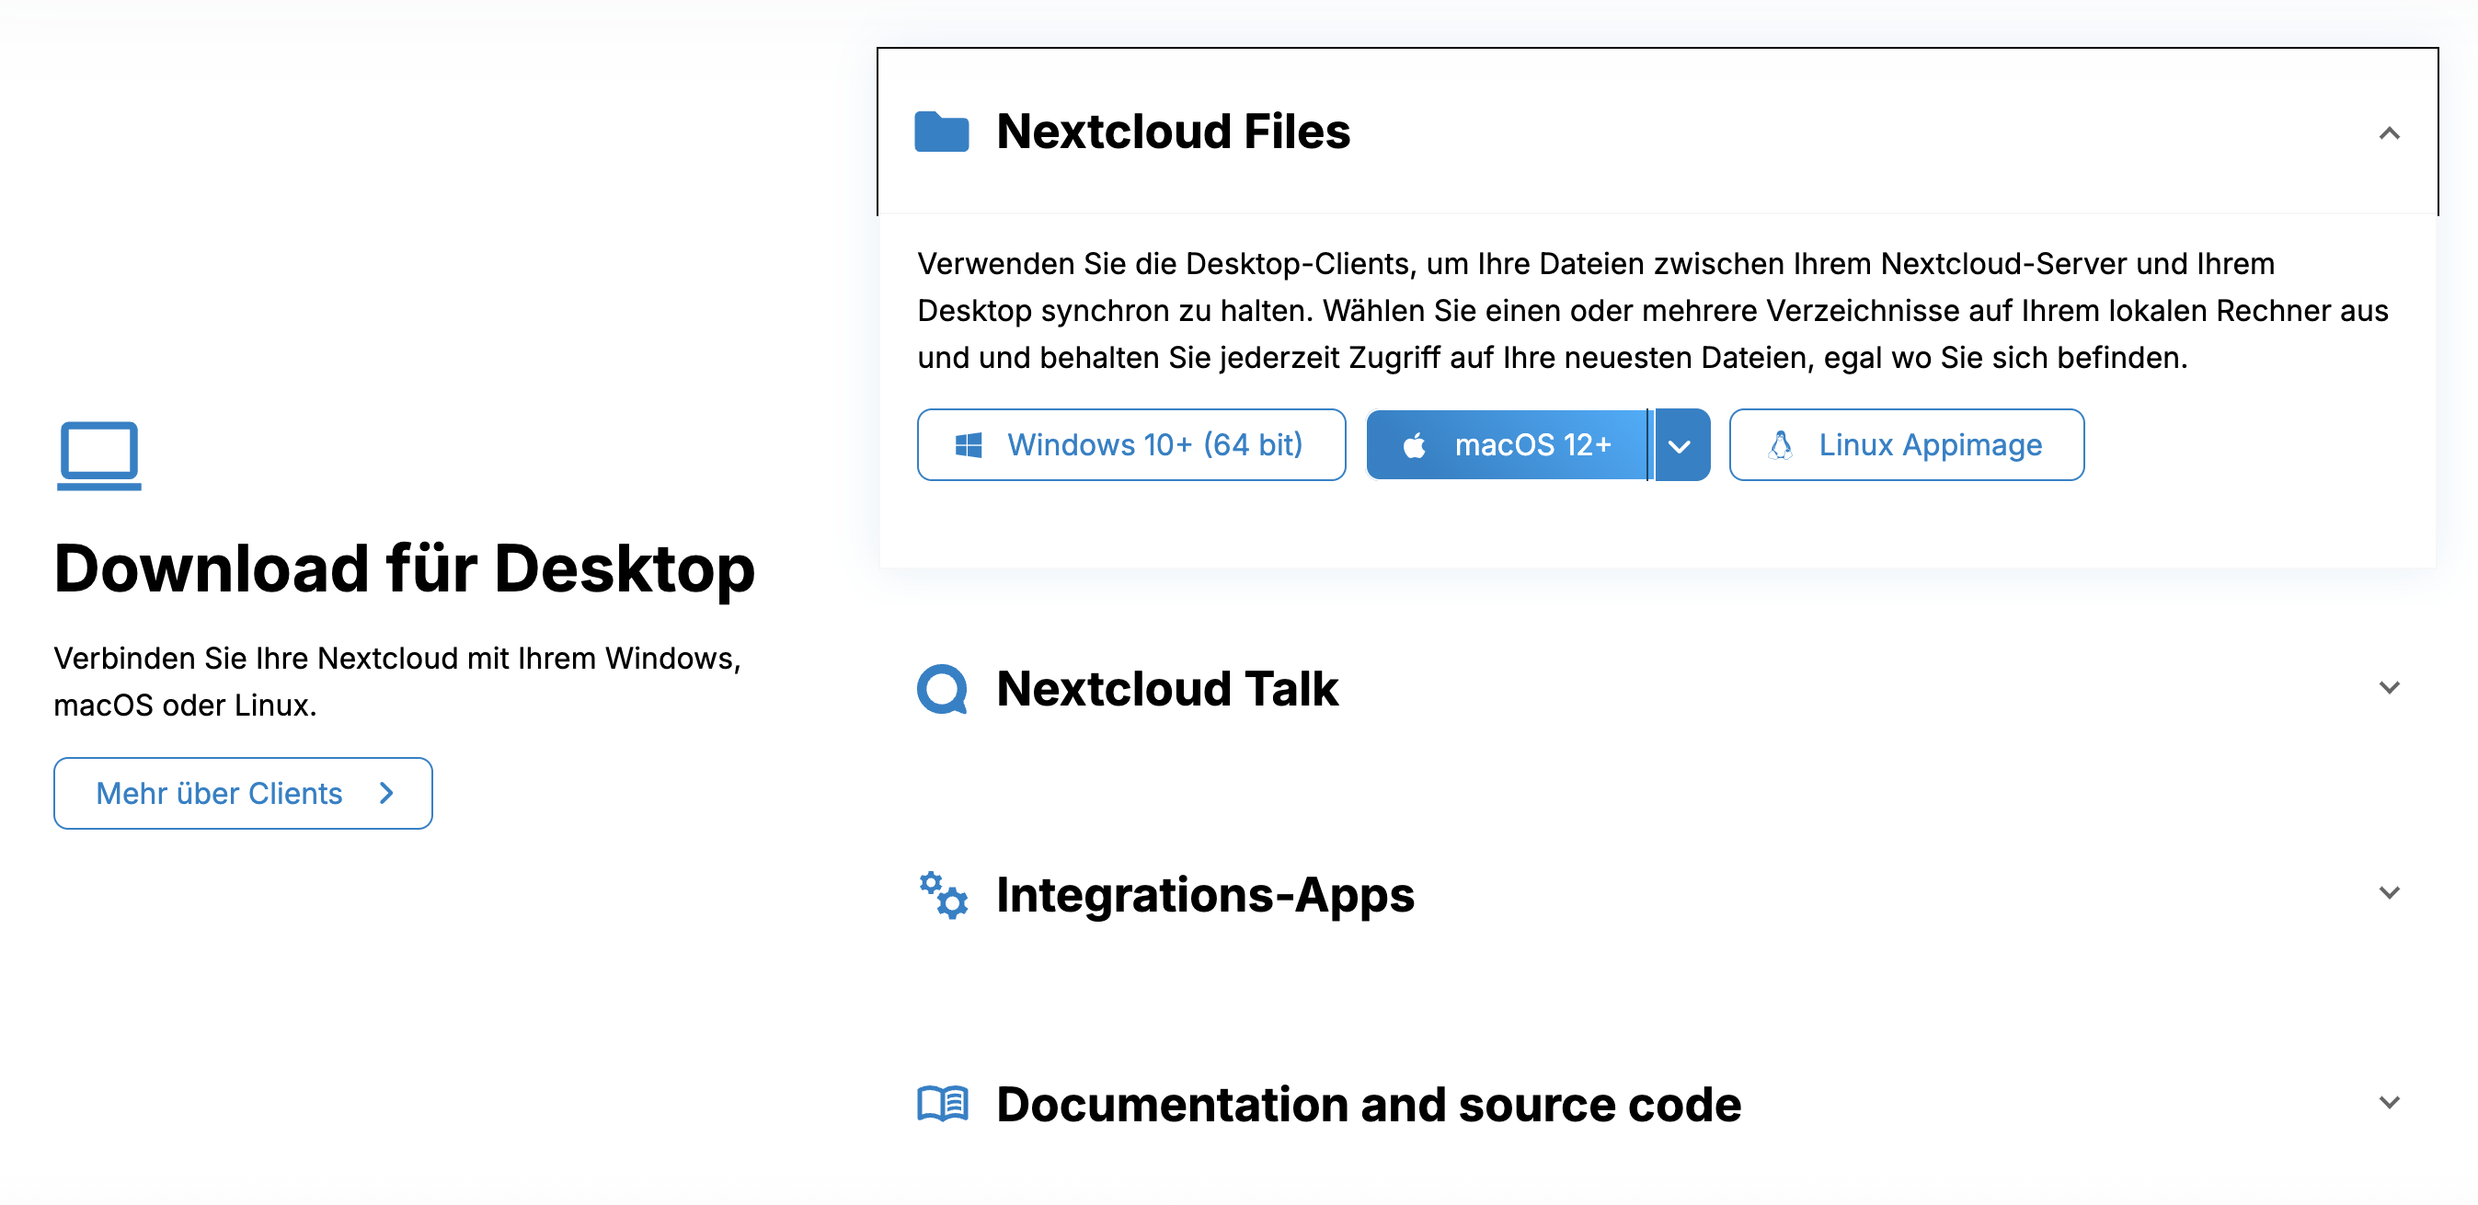Screen dimensions: 2478x1205
Task: Click the gears icon for Integrations-Apps
Action: 943,894
